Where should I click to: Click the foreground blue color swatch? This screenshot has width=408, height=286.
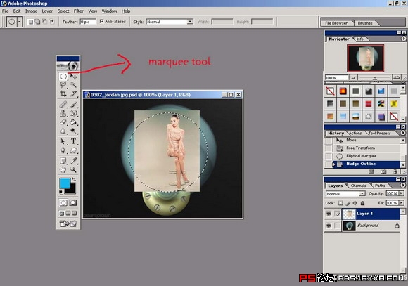tap(64, 183)
